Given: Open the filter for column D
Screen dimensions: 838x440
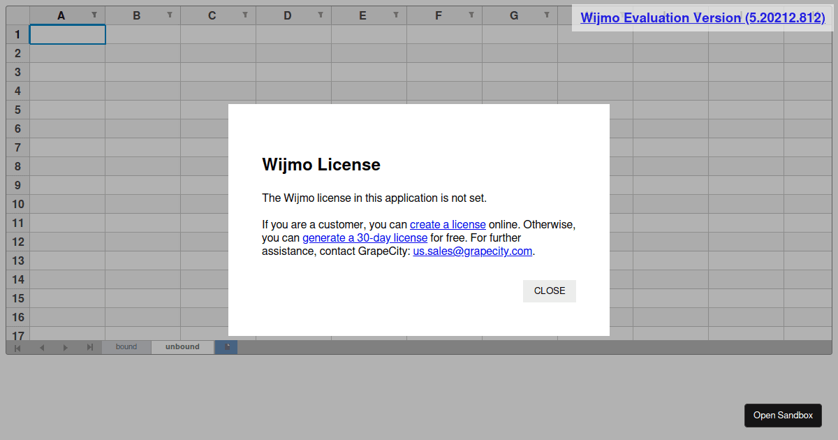Looking at the screenshot, I should 320,15.
